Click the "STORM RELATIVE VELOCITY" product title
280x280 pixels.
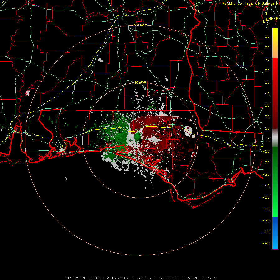96,278
